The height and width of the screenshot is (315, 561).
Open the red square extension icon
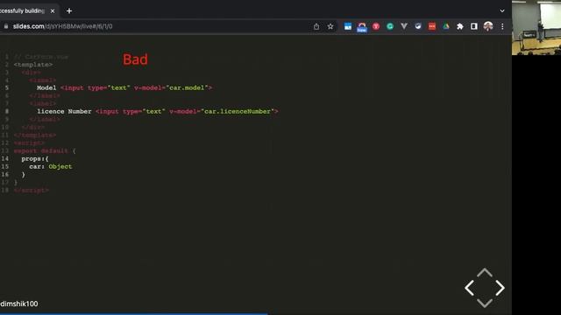pyautogui.click(x=432, y=26)
